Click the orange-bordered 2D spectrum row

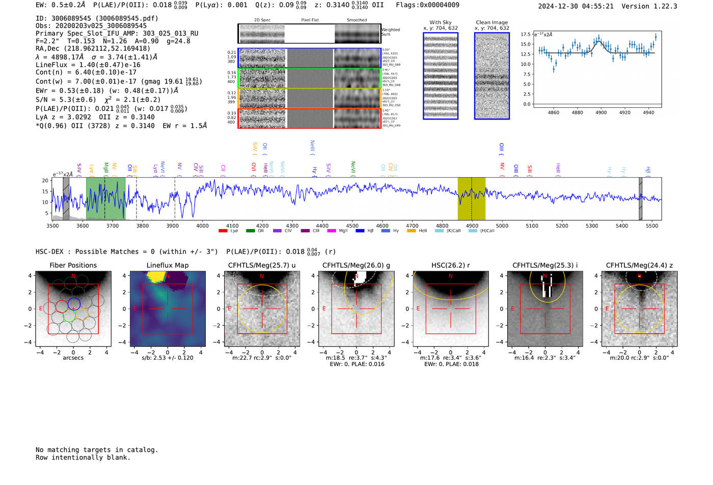click(x=310, y=98)
